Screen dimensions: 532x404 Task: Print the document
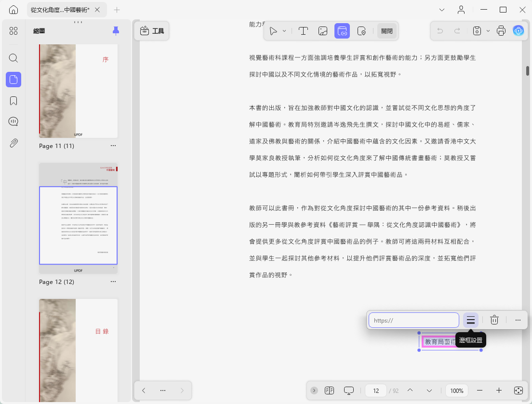click(x=501, y=31)
